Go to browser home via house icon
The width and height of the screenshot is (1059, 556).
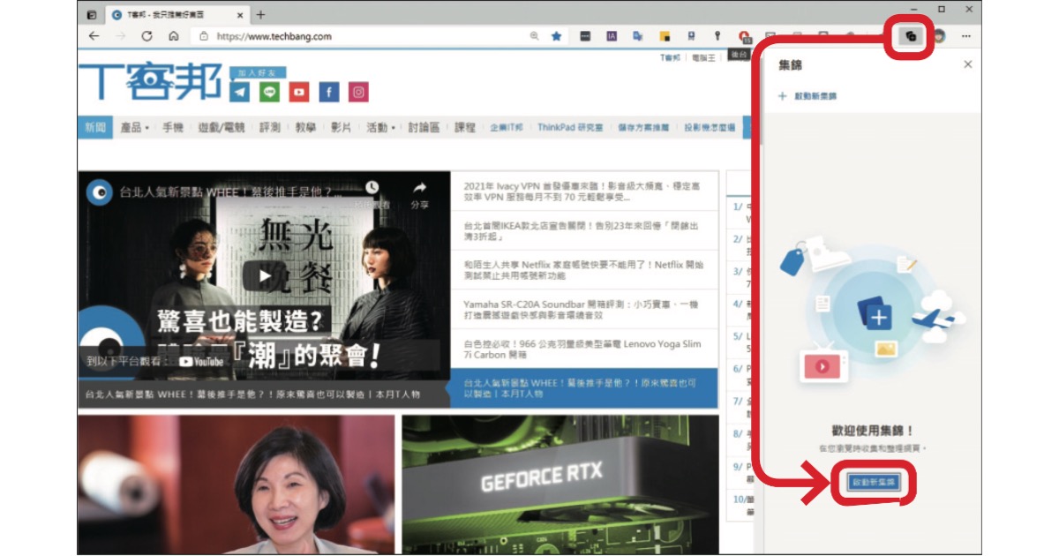click(173, 36)
